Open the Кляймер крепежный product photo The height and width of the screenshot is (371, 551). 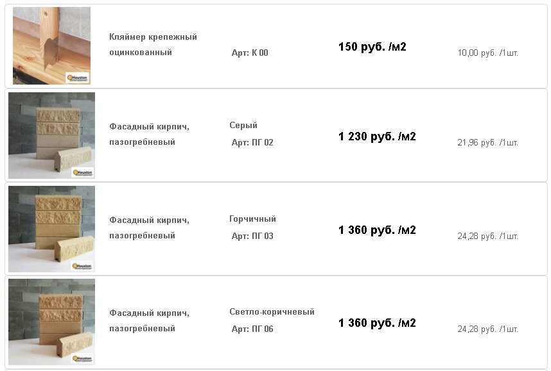coord(51,45)
